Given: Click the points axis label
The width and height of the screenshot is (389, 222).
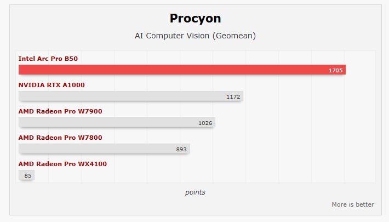Looking at the screenshot, I should point(195,192).
